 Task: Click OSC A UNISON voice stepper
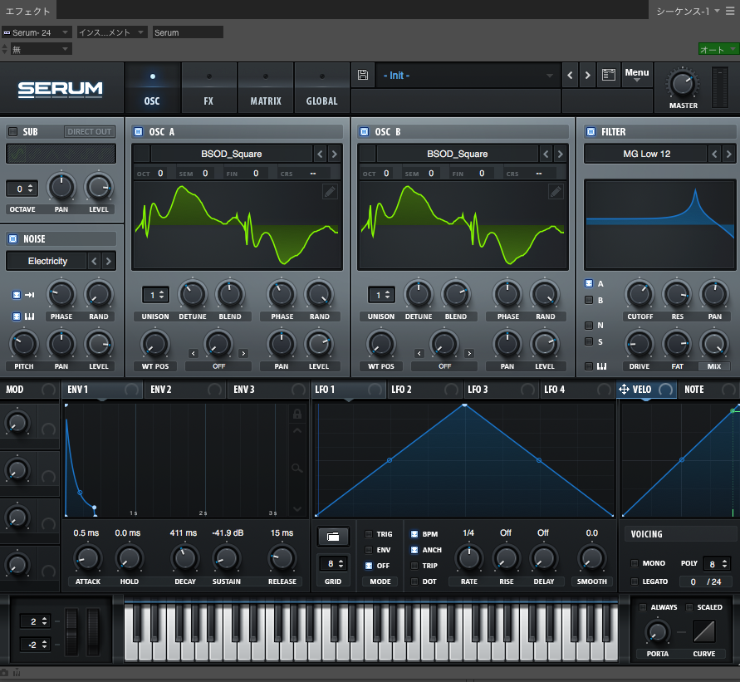tap(155, 295)
